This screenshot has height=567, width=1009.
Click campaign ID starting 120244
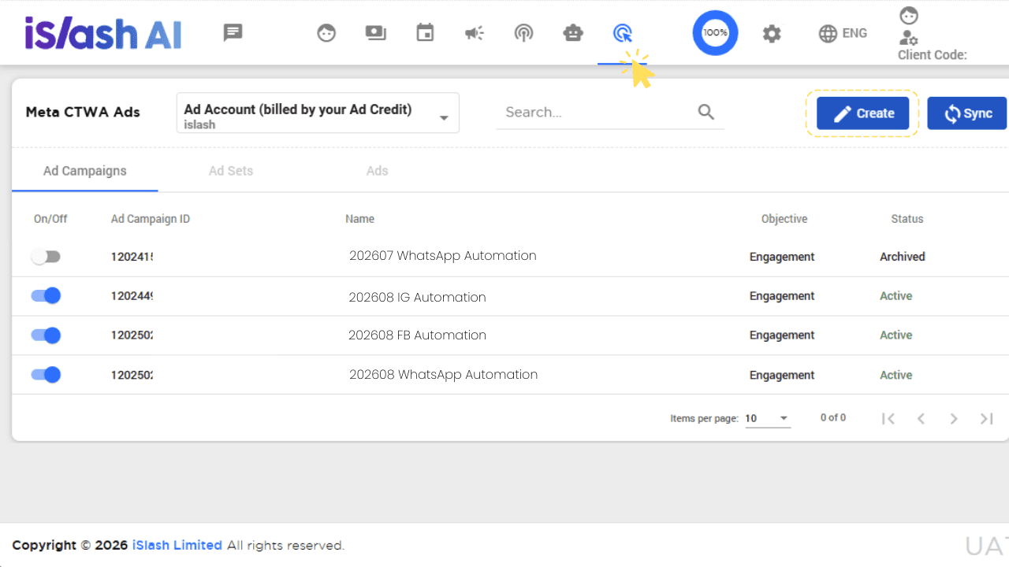coord(132,296)
